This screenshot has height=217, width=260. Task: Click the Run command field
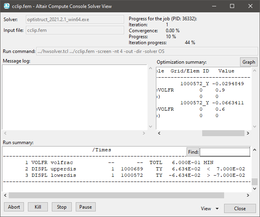147,51
